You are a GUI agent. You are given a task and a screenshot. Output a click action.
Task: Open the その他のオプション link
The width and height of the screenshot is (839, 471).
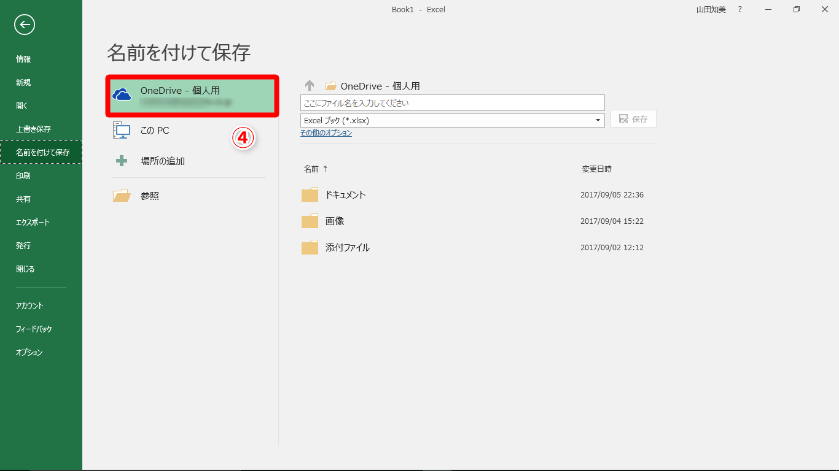[x=326, y=133]
